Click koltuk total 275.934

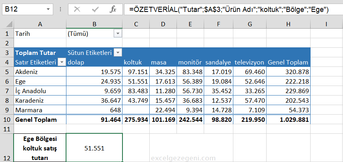click(136, 119)
